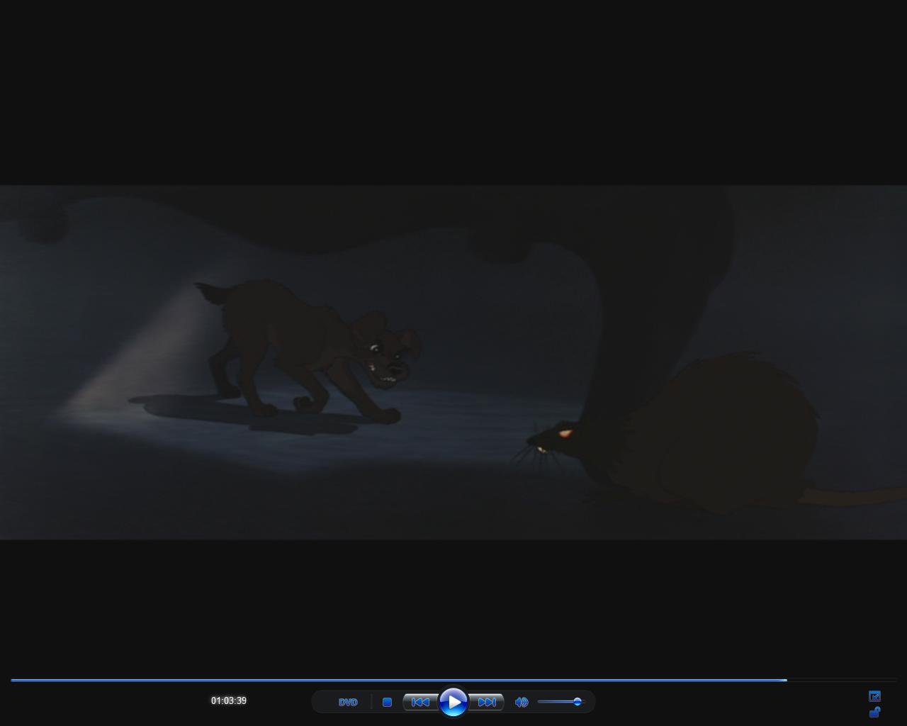Viewport: 907px width, 726px height.
Task: Open the DVD menu button
Action: coord(348,702)
